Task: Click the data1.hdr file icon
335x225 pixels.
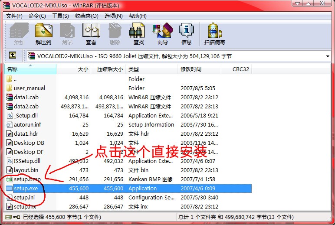Action: pyautogui.click(x=10, y=134)
